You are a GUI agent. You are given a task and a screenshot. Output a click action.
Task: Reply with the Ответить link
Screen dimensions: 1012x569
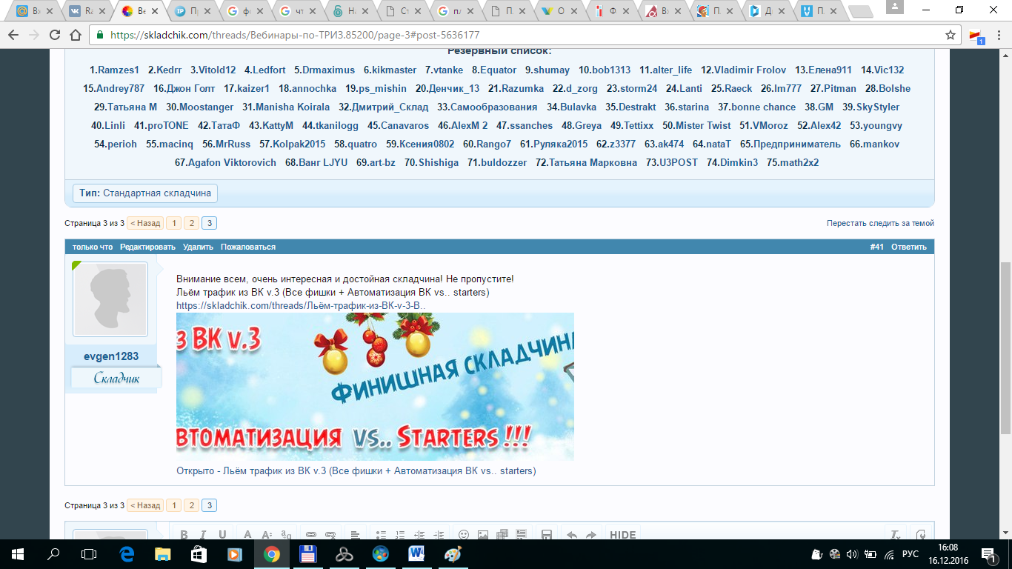909,247
